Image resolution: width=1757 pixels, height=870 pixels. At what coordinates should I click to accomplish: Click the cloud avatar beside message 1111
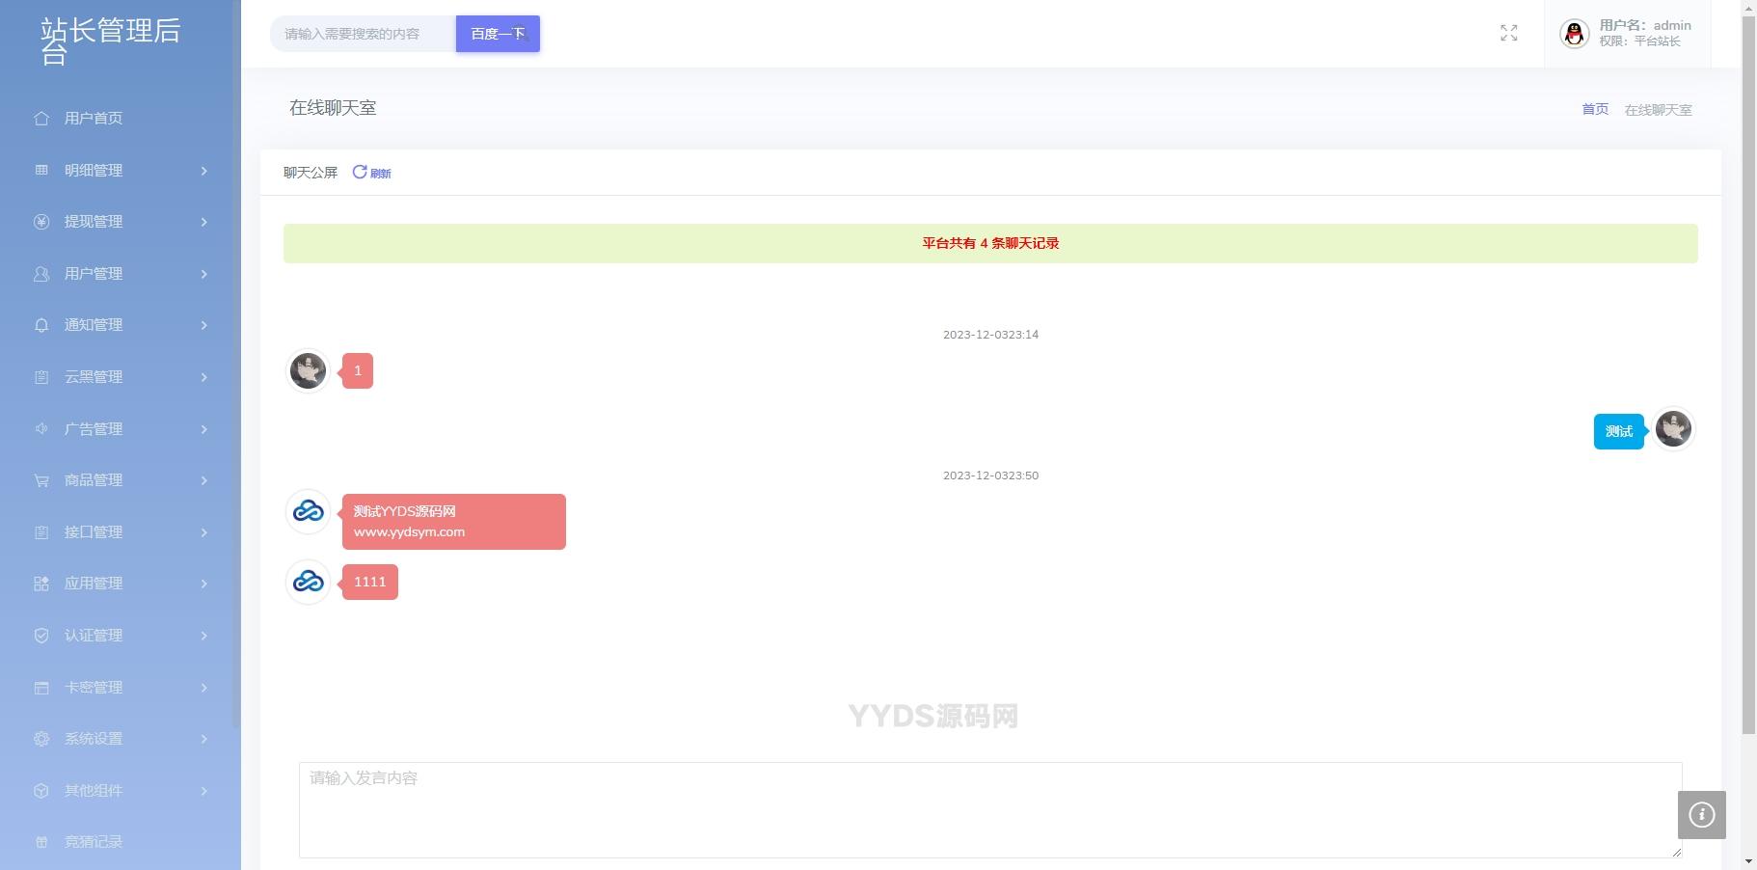click(309, 582)
